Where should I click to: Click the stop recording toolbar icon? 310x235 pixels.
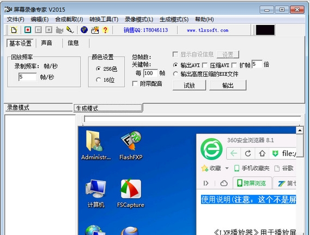click(x=49, y=30)
